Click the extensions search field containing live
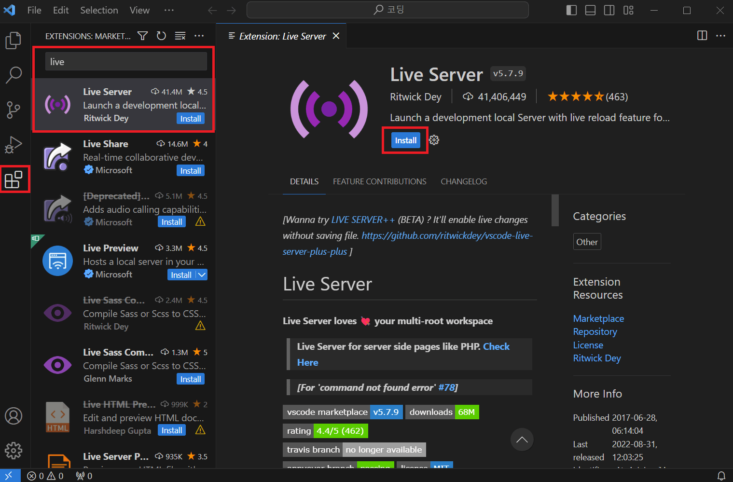Viewport: 733px width, 482px height. pos(126,62)
